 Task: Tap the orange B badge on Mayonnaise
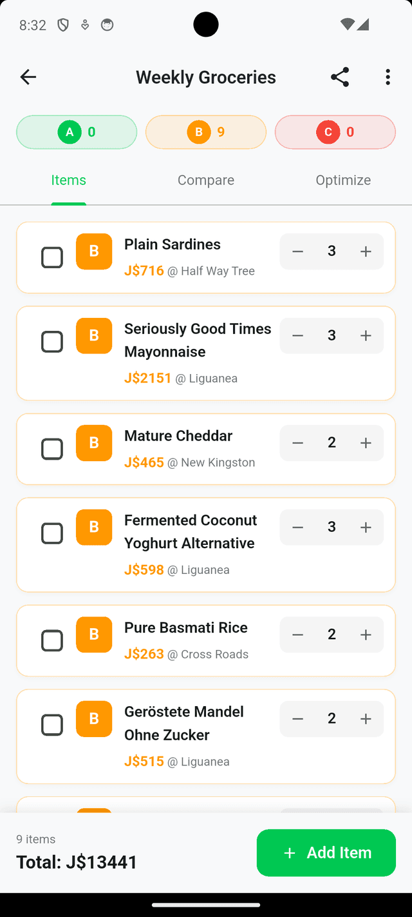click(x=94, y=336)
